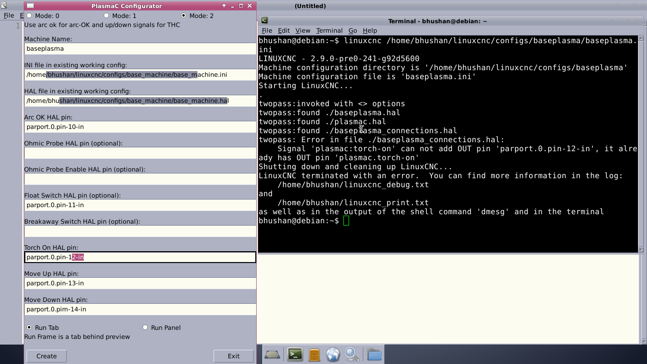
Task: Minimize the PlasmaC Configurator window
Action: (233, 6)
